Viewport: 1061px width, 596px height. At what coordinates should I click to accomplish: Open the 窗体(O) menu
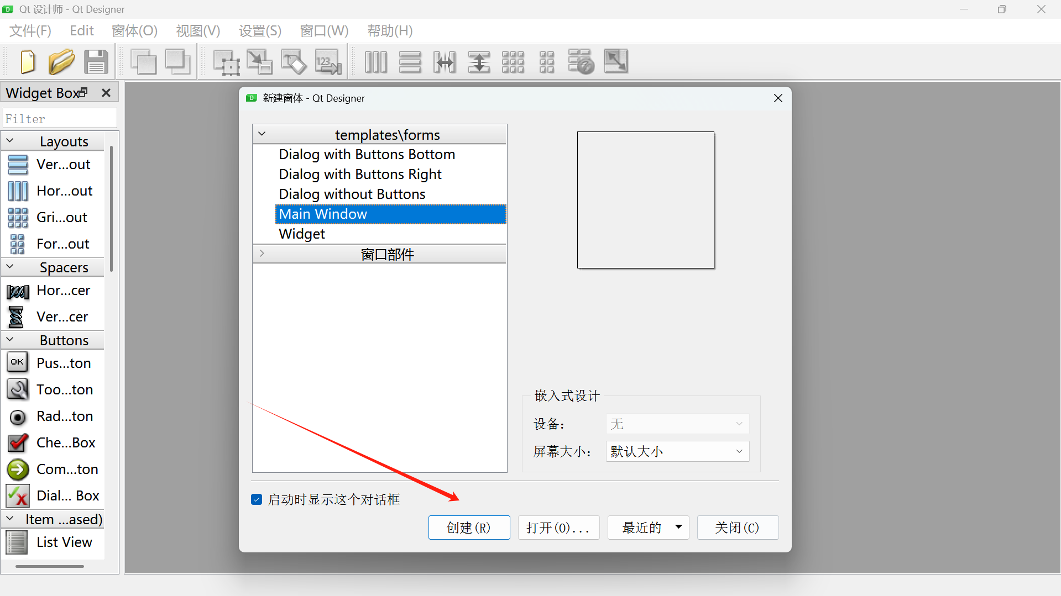pos(134,31)
